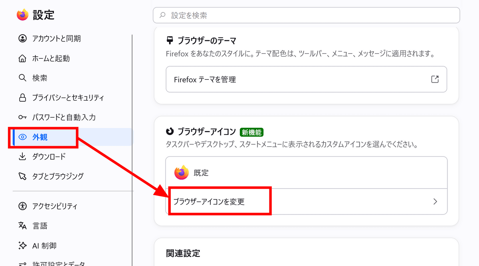Click the 検索 magnifier icon in the sidebar
The height and width of the screenshot is (266, 479).
point(23,78)
